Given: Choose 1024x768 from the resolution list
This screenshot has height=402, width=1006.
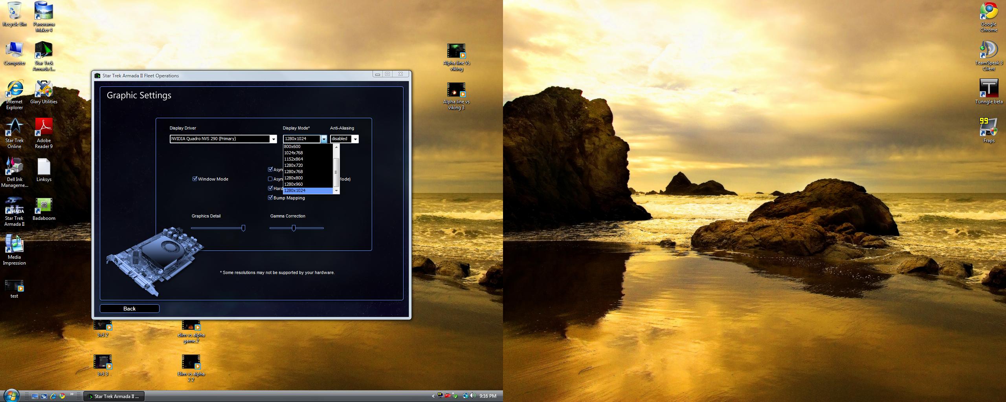Looking at the screenshot, I should point(294,153).
